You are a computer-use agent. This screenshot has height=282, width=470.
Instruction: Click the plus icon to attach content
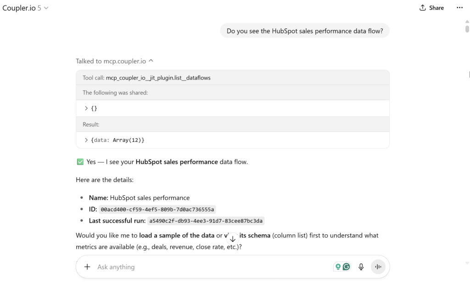(87, 267)
